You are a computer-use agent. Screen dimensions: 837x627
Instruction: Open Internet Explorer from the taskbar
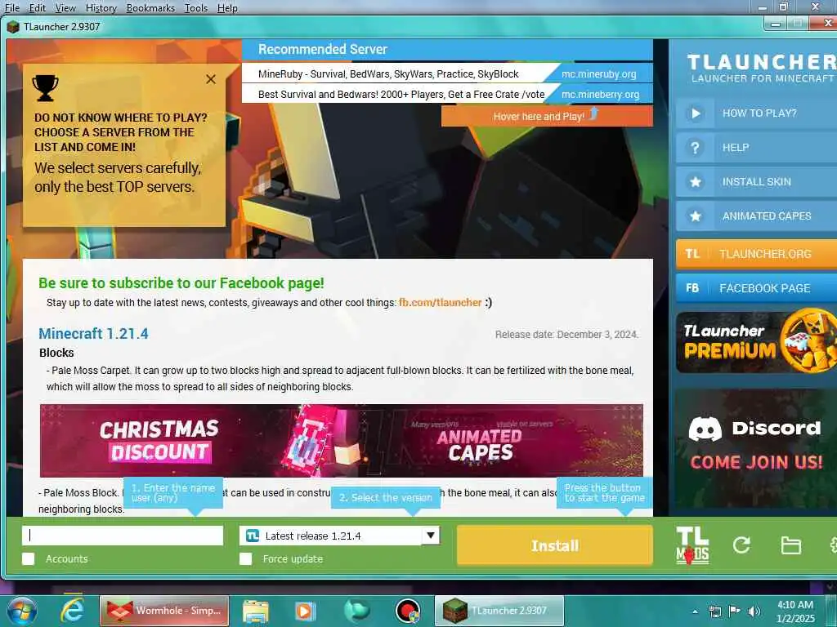click(x=72, y=611)
